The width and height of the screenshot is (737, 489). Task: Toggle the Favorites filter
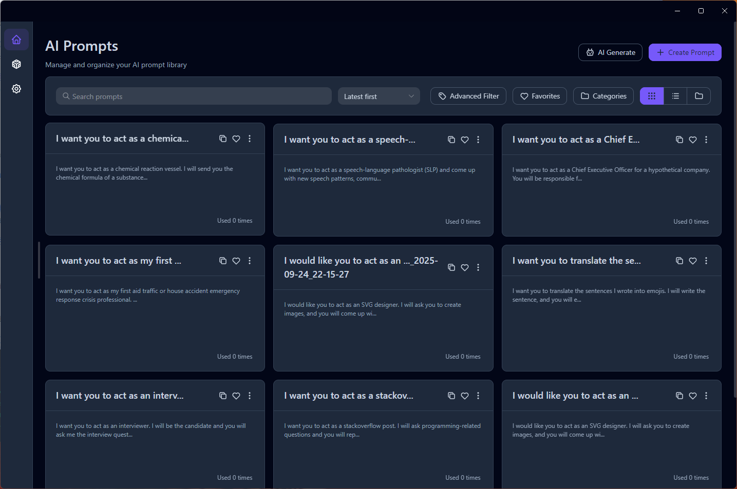pos(539,96)
